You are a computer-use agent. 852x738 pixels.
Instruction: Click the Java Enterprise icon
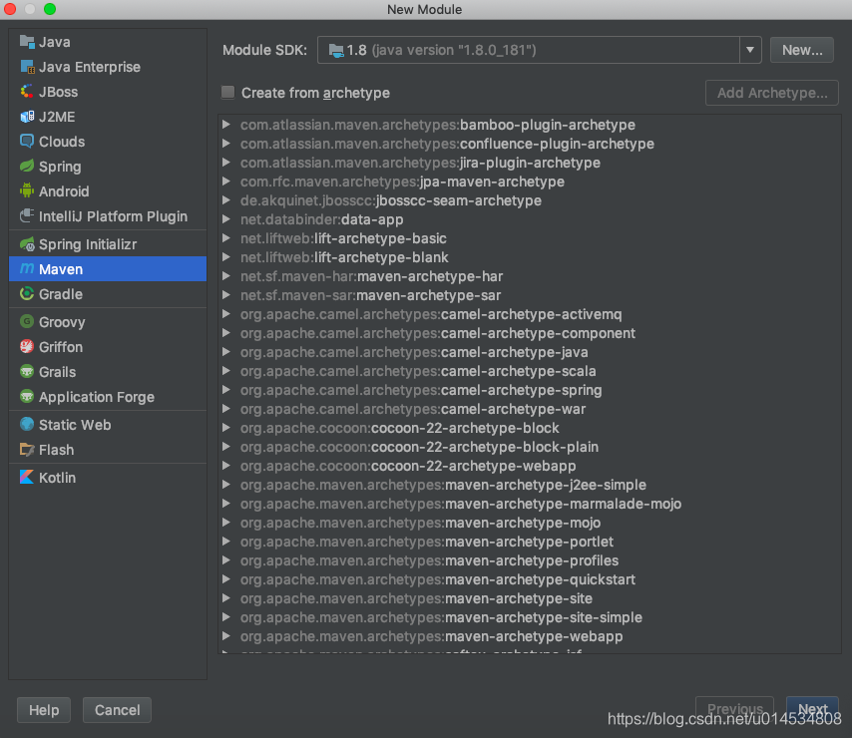click(x=27, y=67)
